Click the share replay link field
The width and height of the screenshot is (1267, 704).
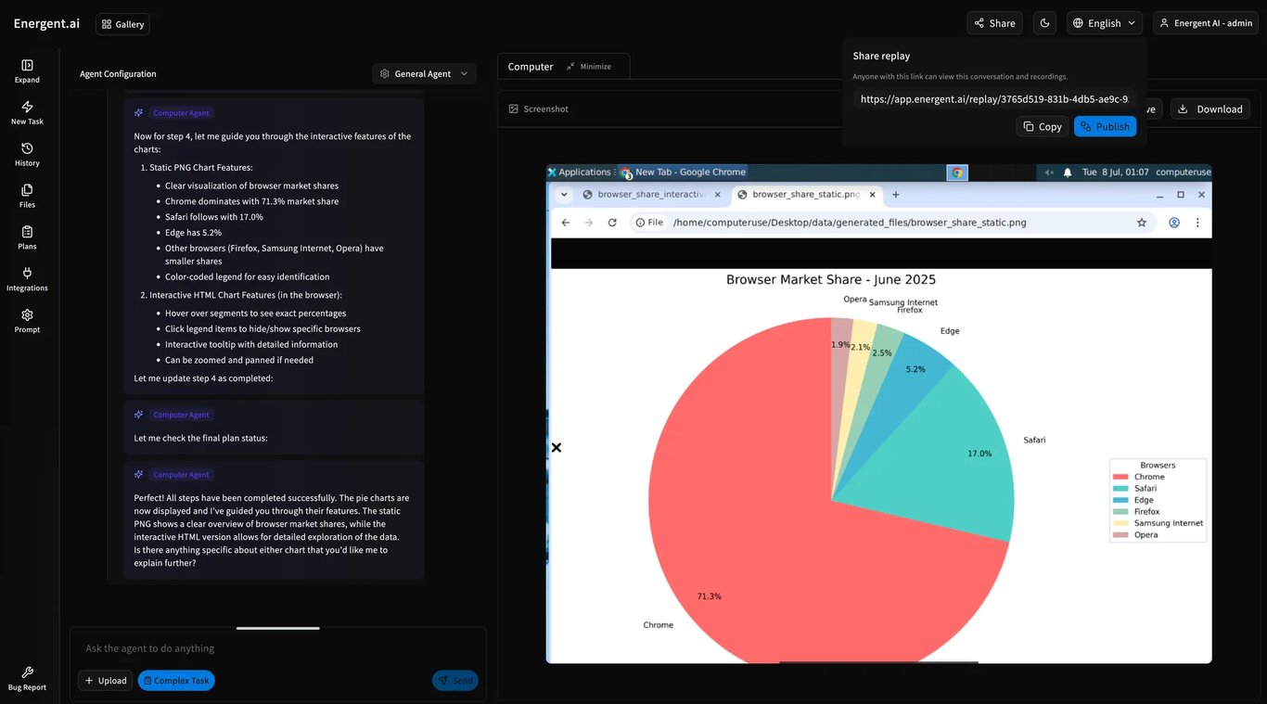click(994, 99)
